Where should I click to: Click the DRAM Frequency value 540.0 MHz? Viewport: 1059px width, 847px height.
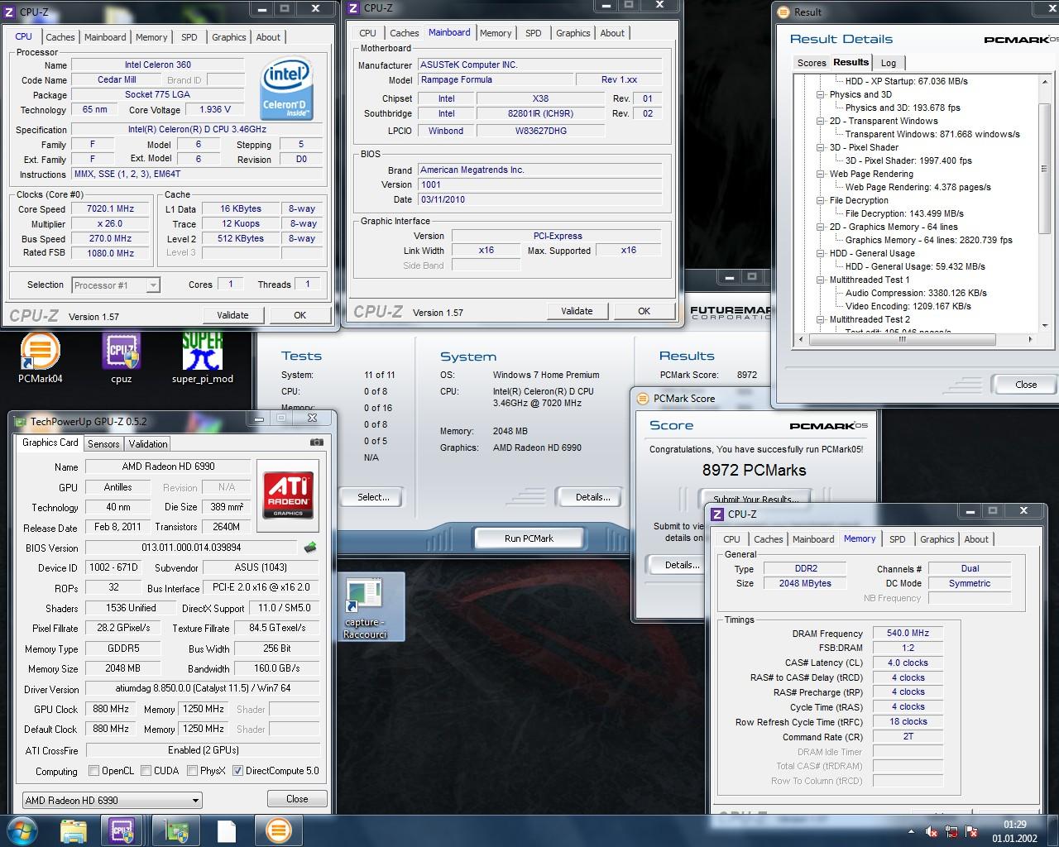click(908, 634)
